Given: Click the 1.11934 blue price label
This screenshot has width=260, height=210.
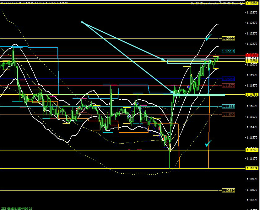Looking at the screenshot, I should click(x=228, y=79).
